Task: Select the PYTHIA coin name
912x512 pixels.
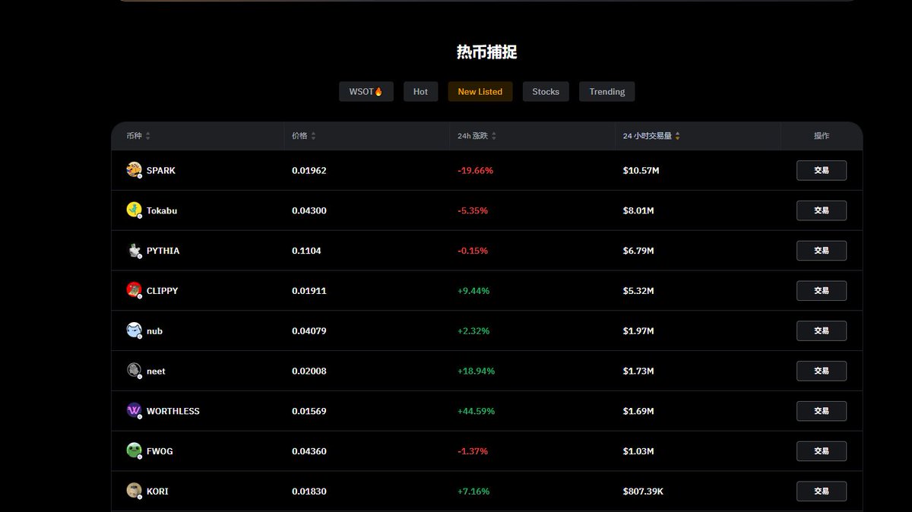Action: [163, 251]
